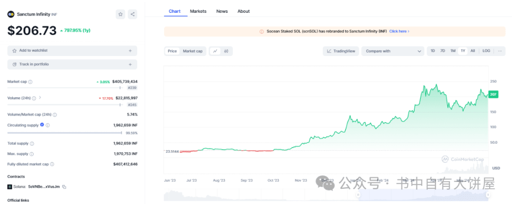The height and width of the screenshot is (204, 512).
Task: Click the Fully diluted market cap info icon
Action: point(52,164)
